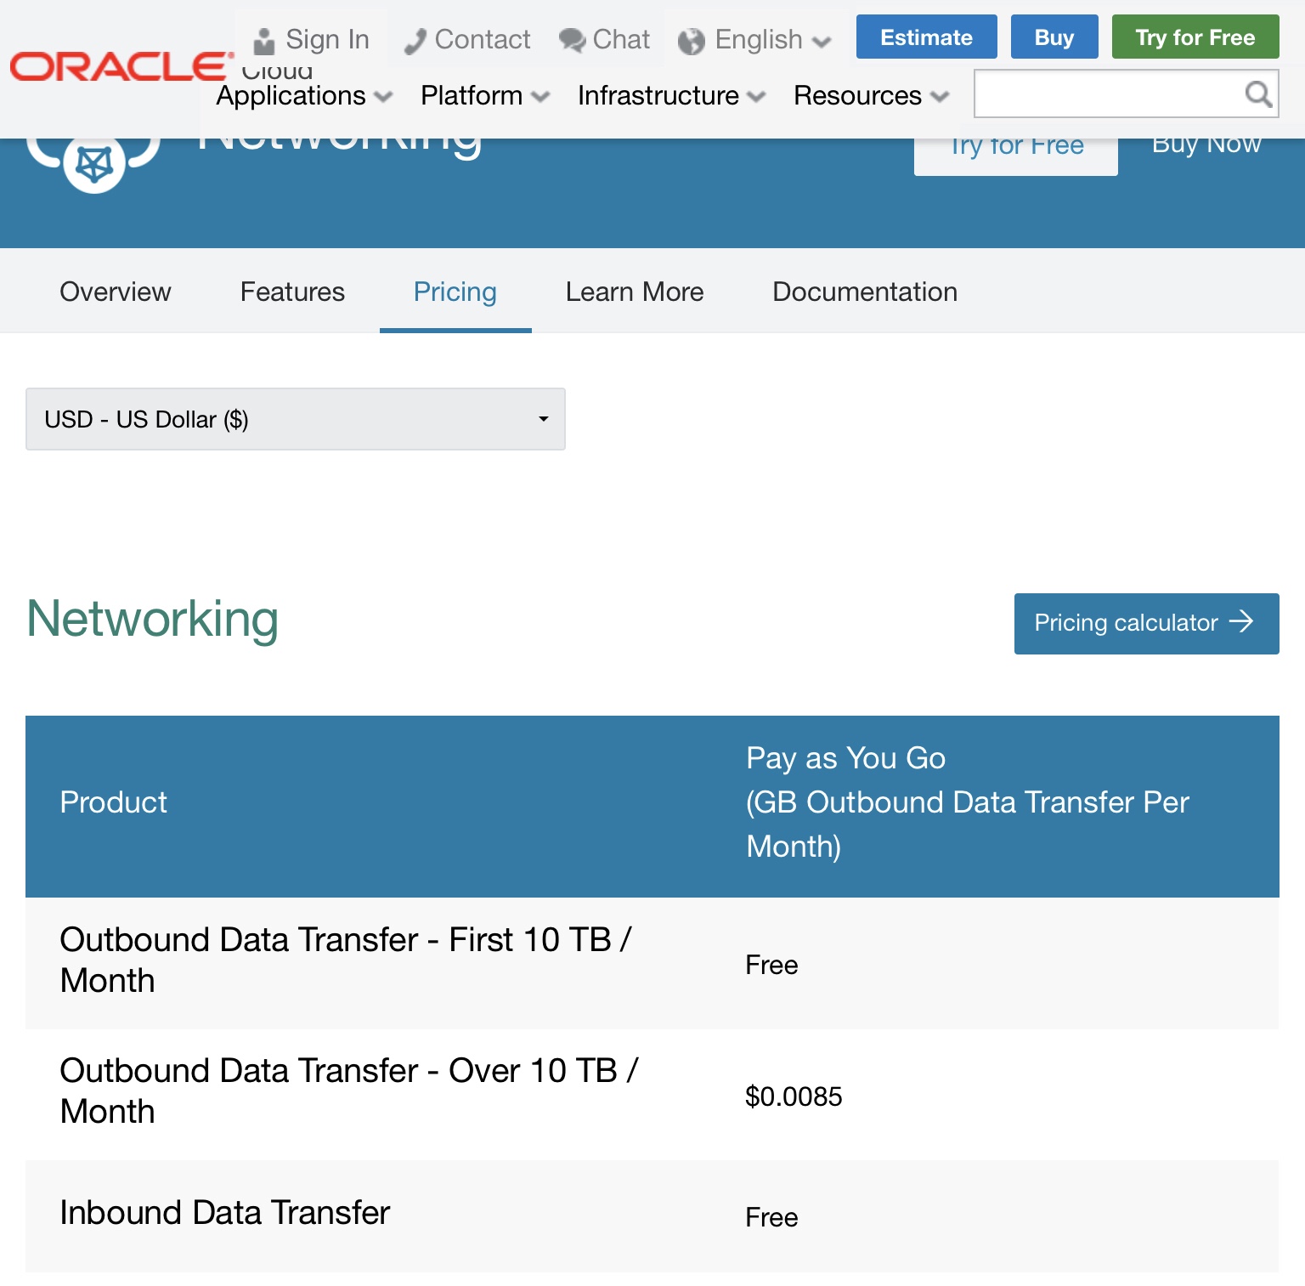
Task: Open the Infrastructure menu
Action: coord(670,96)
